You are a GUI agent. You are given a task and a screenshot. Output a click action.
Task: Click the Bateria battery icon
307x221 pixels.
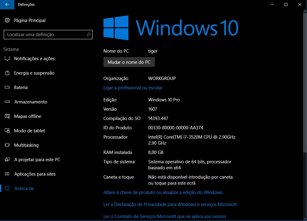[7, 87]
